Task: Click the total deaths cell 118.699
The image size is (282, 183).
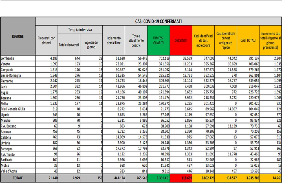Action: [181, 178]
